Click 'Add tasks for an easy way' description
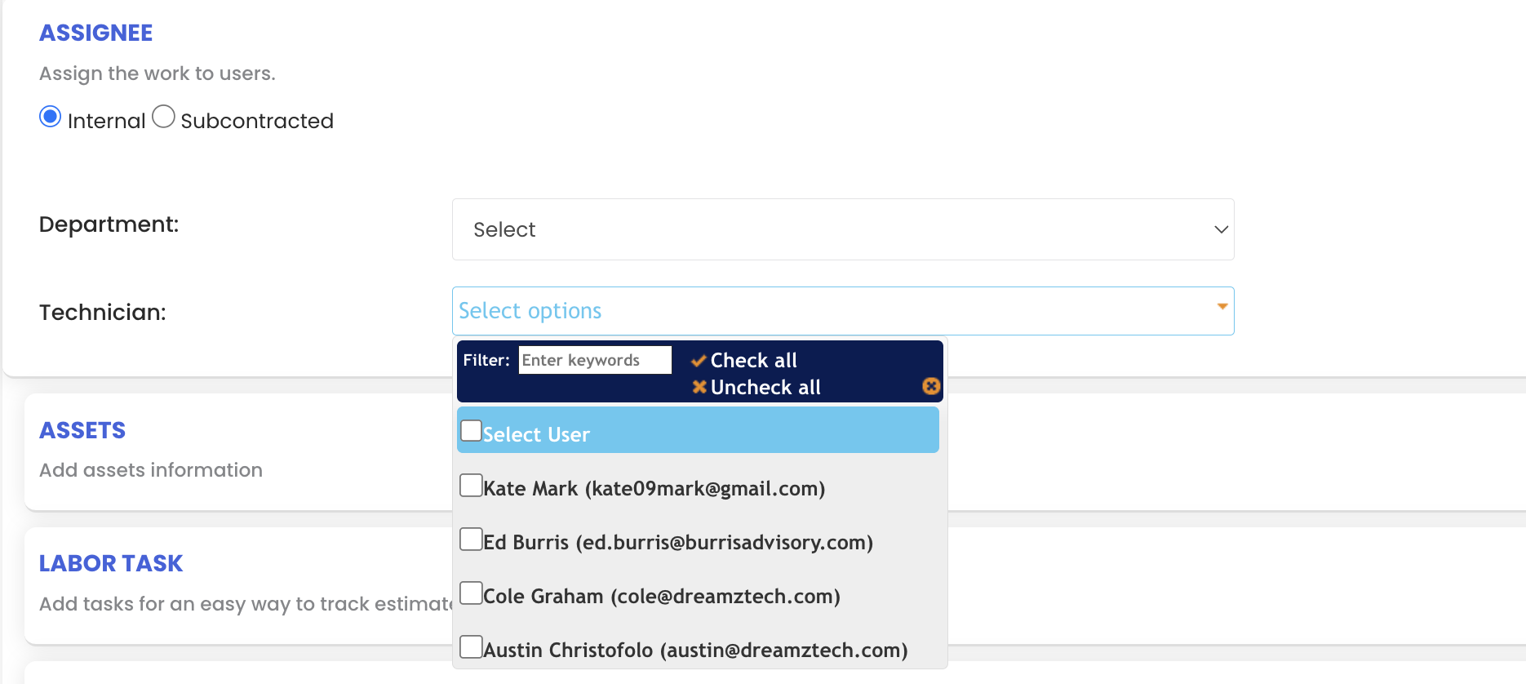The image size is (1526, 684). 246,604
